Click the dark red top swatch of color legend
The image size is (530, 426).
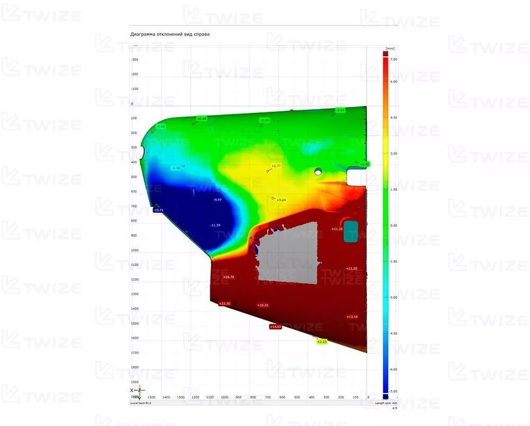coord(386,52)
